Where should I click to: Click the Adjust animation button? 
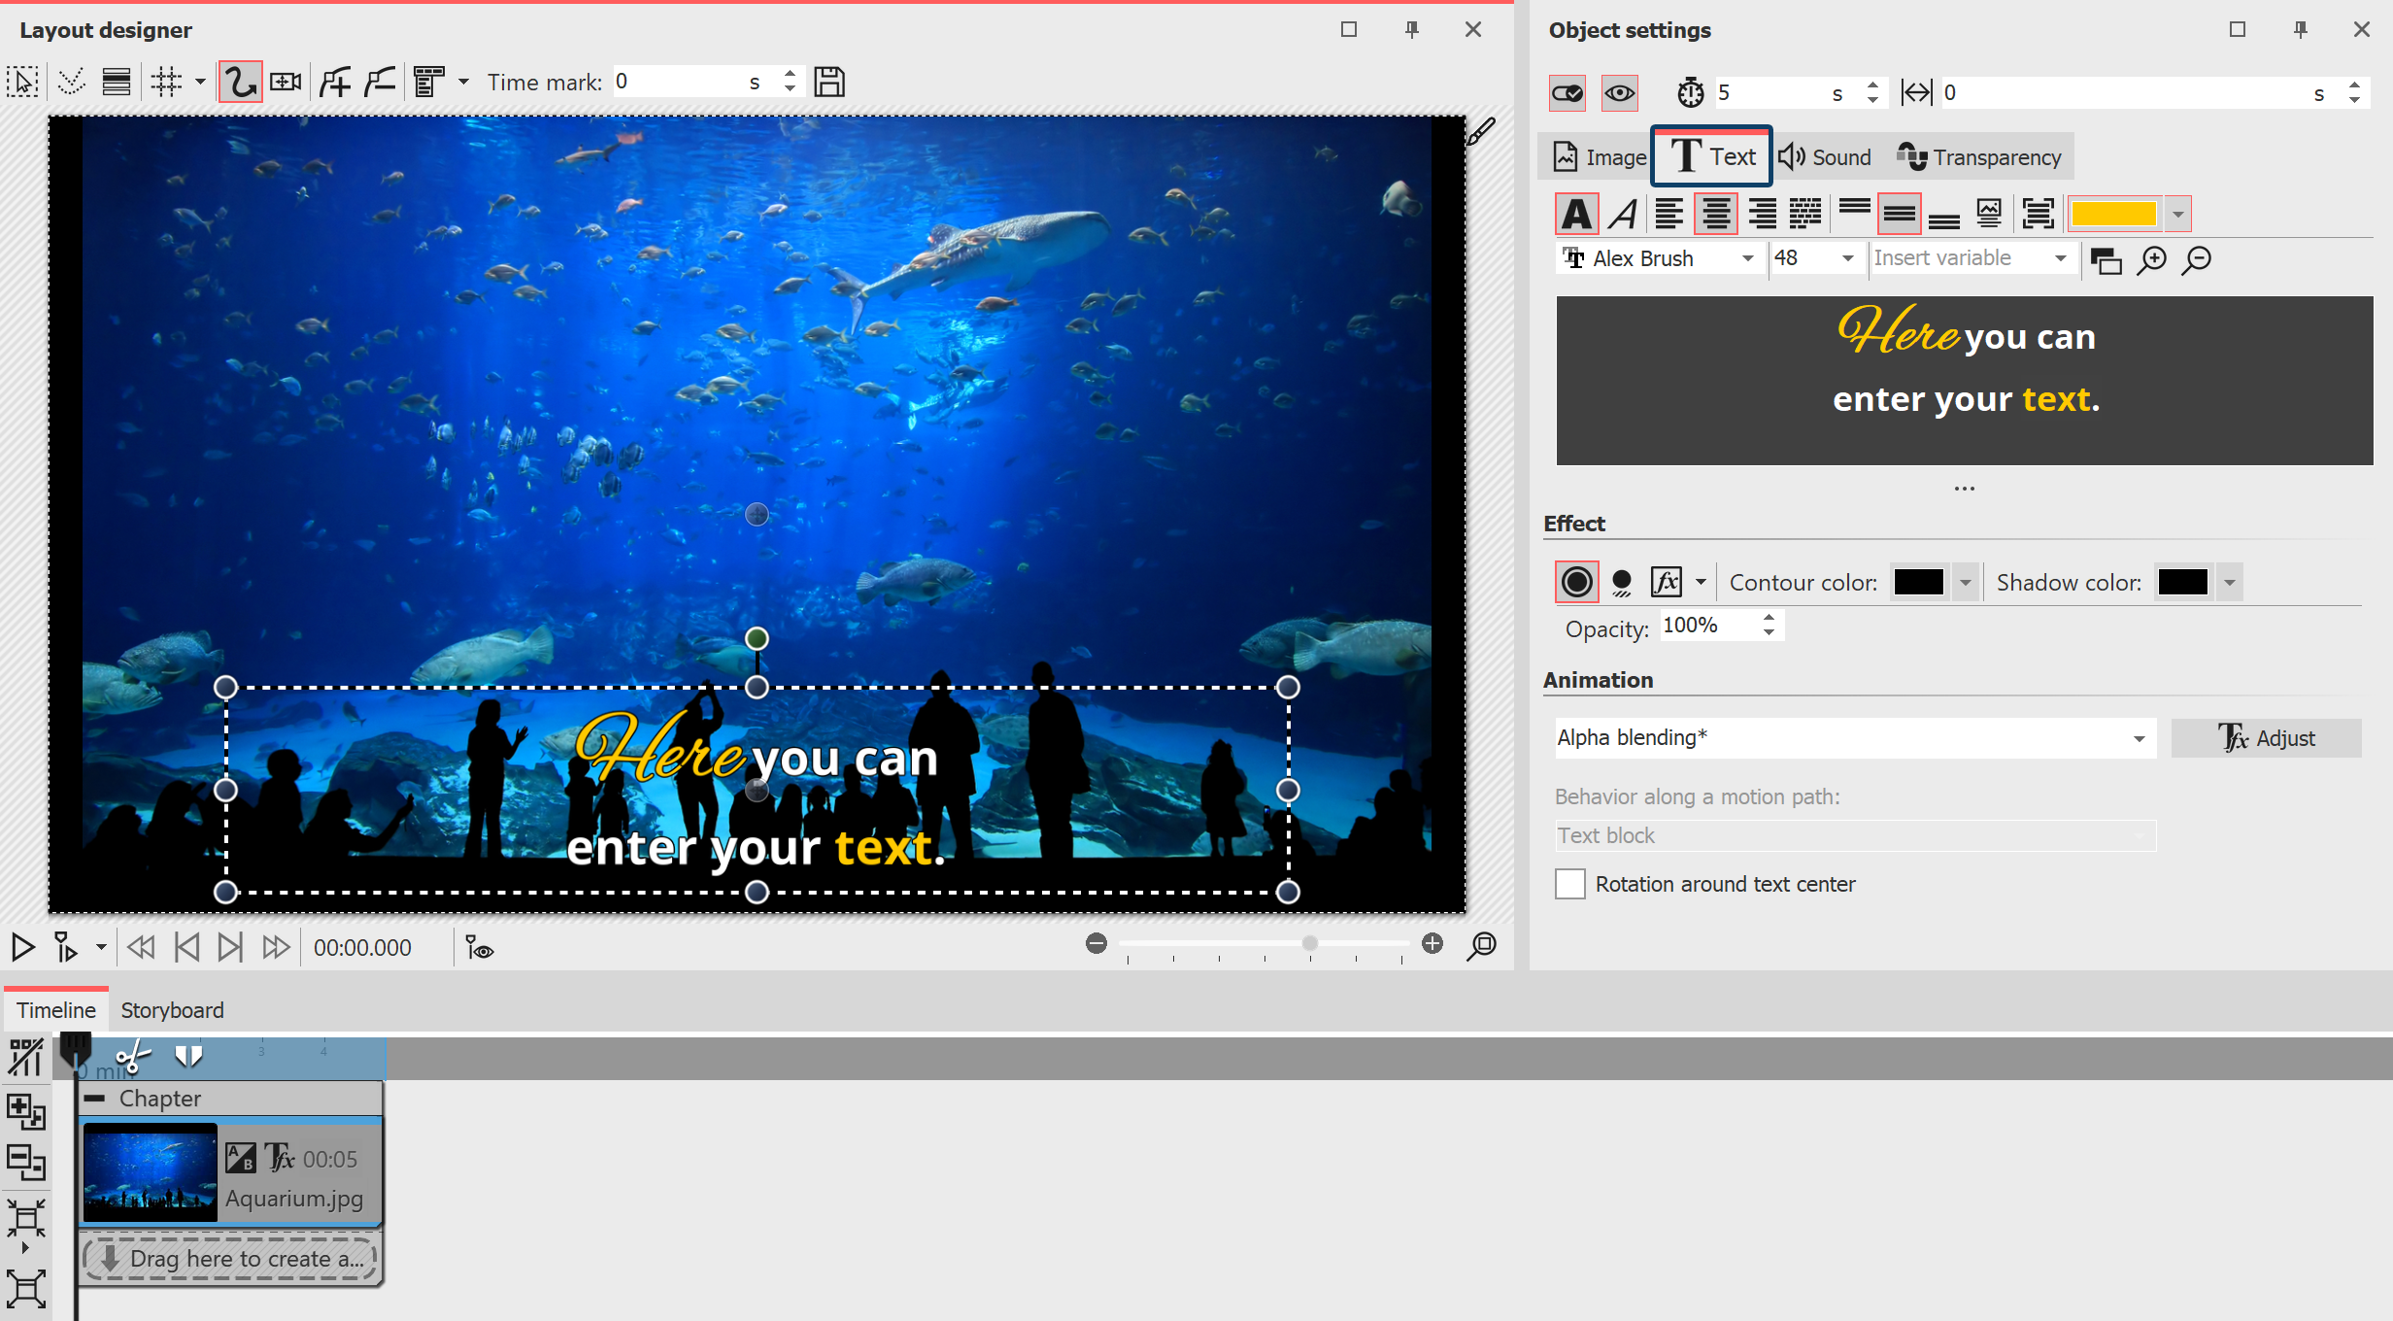point(2267,738)
